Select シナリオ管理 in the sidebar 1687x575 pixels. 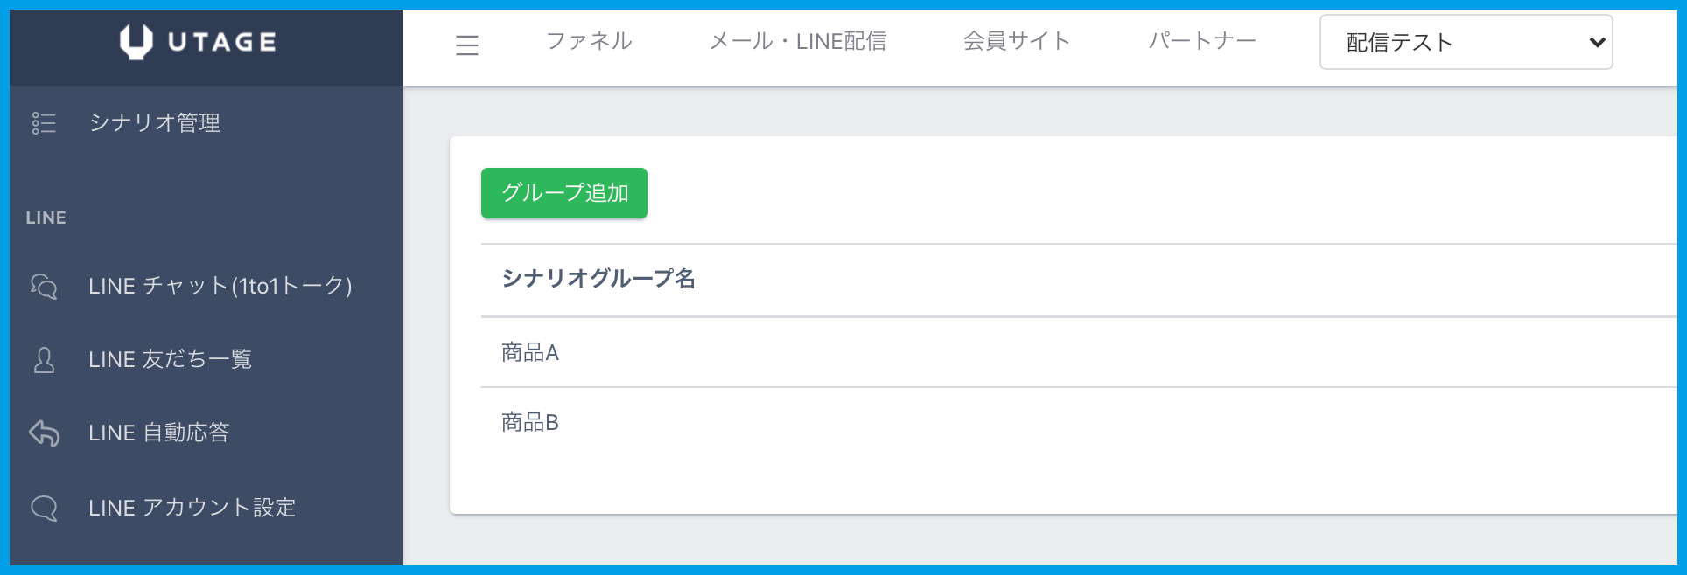coord(155,123)
